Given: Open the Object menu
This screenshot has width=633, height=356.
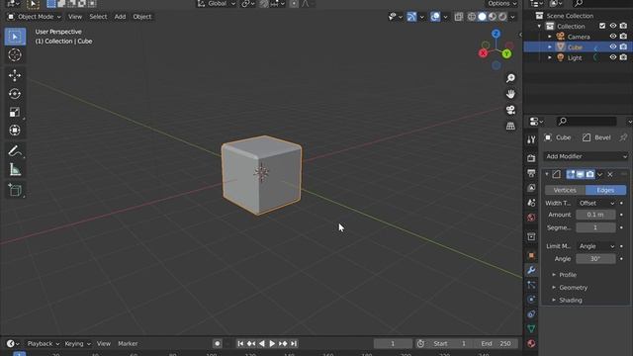Looking at the screenshot, I should coord(142,17).
